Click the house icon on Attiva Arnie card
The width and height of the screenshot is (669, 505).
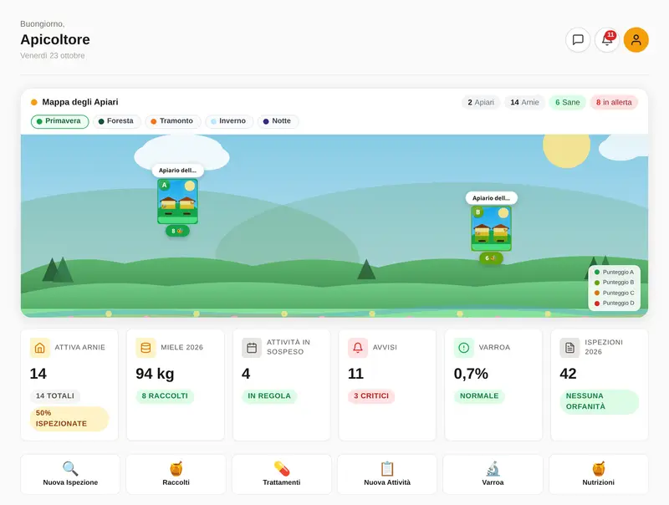[x=39, y=348]
